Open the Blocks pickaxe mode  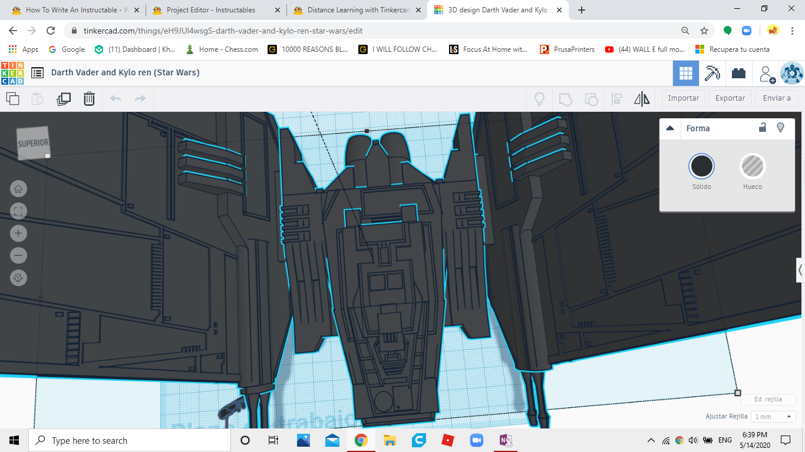[x=712, y=74]
